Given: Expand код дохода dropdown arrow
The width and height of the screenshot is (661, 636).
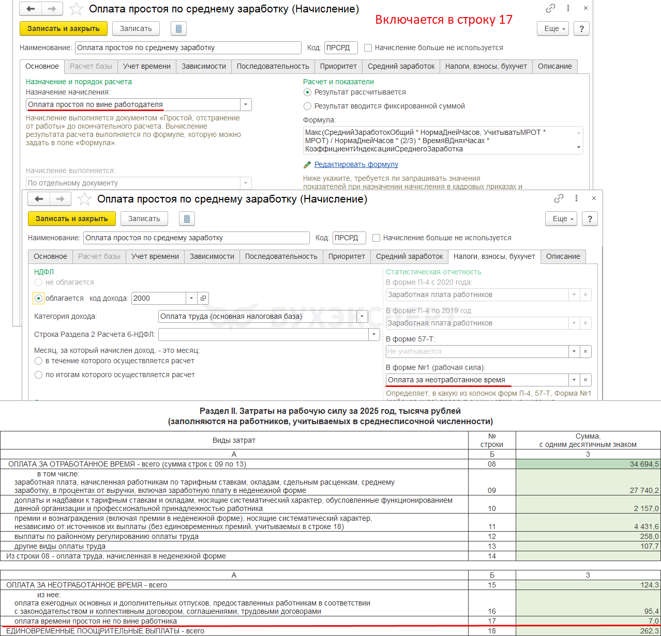Looking at the screenshot, I should tap(191, 298).
